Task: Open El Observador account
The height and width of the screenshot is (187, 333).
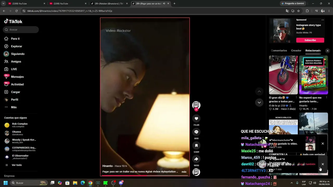Action: [20, 157]
